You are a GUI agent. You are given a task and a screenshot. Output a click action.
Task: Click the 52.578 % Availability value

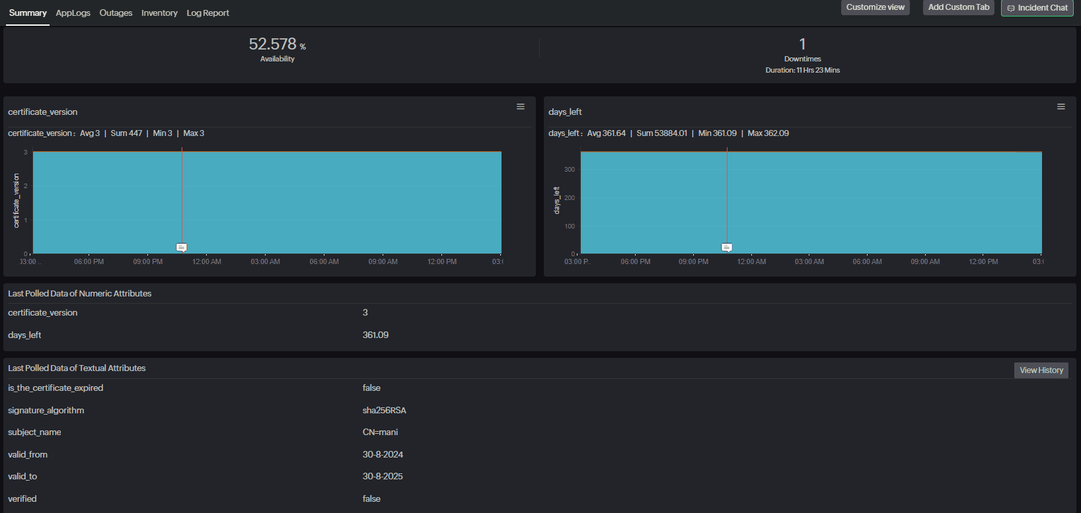278,44
